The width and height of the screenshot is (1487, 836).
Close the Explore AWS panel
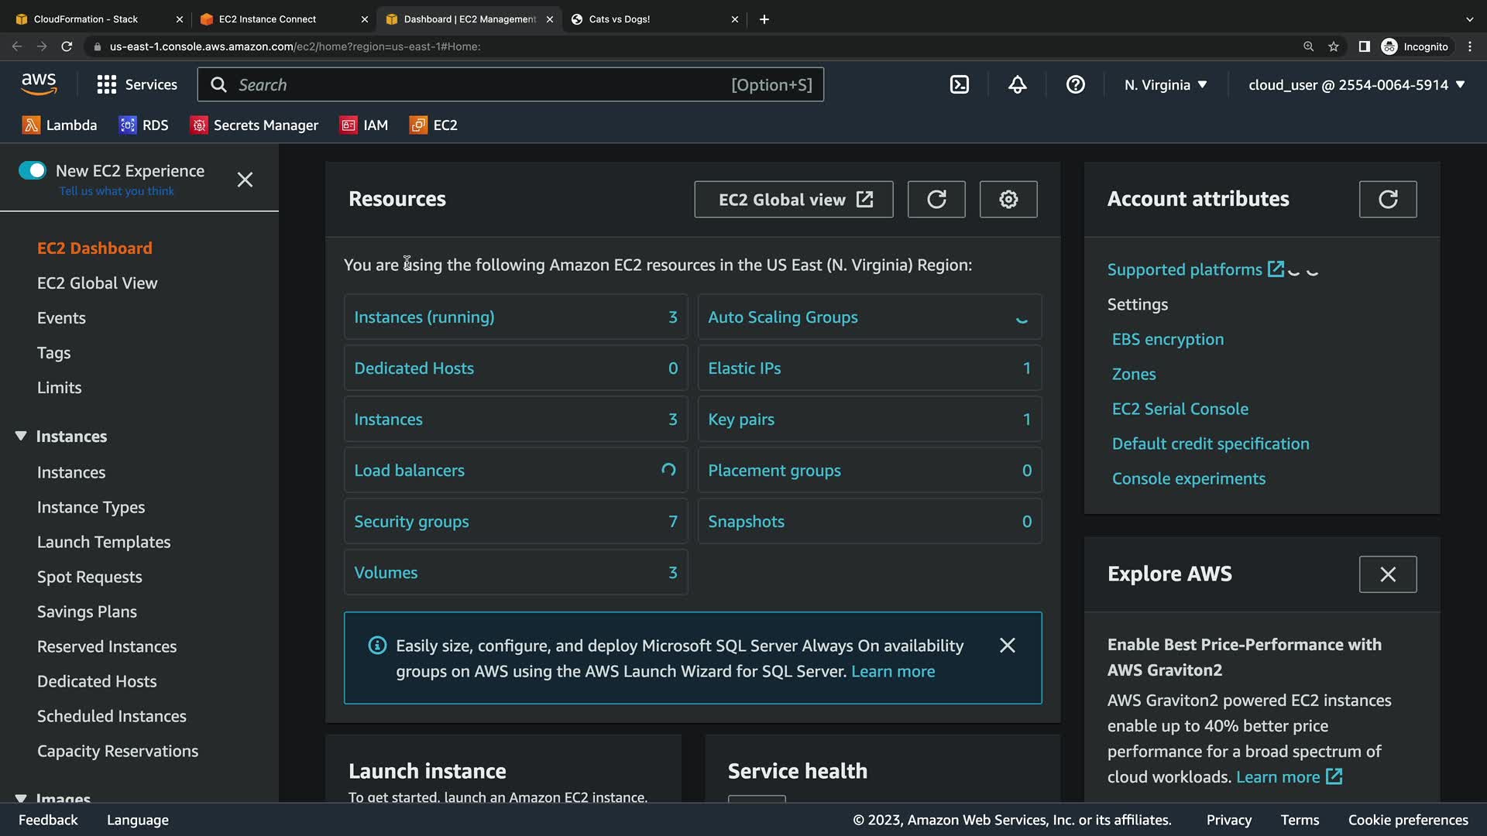pyautogui.click(x=1387, y=574)
